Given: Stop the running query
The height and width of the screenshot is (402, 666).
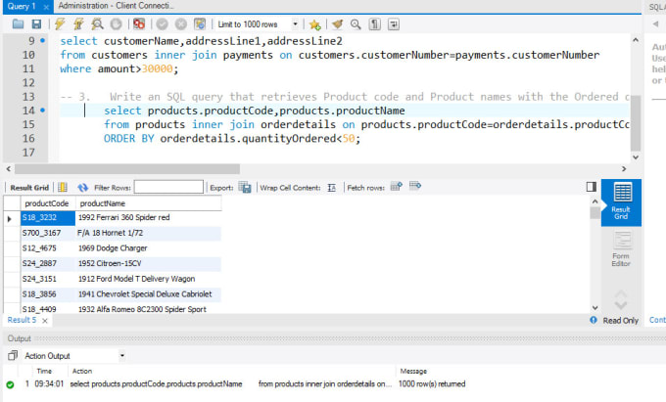Looking at the screenshot, I should point(116,24).
